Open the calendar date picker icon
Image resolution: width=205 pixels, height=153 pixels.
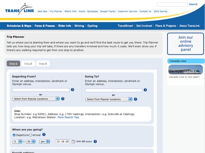[x=73, y=141]
